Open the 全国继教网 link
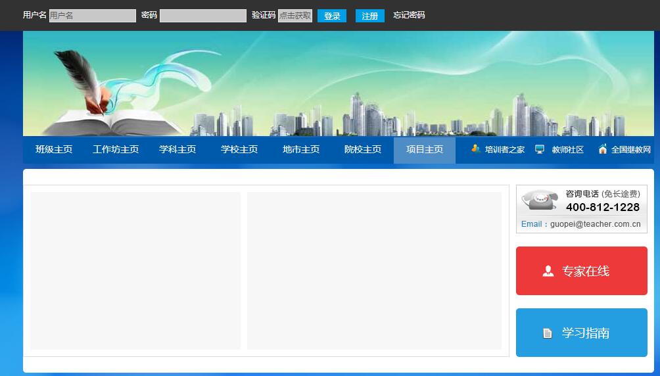This screenshot has width=660, height=376. [631, 149]
